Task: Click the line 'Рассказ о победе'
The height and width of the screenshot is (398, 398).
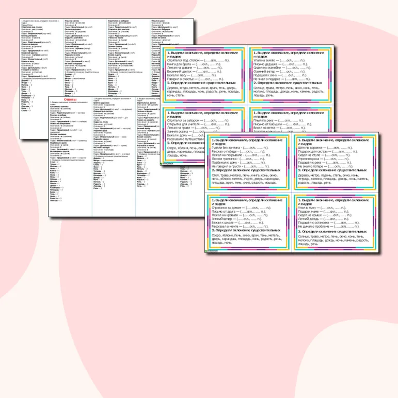Action: pyautogui.click(x=238, y=151)
